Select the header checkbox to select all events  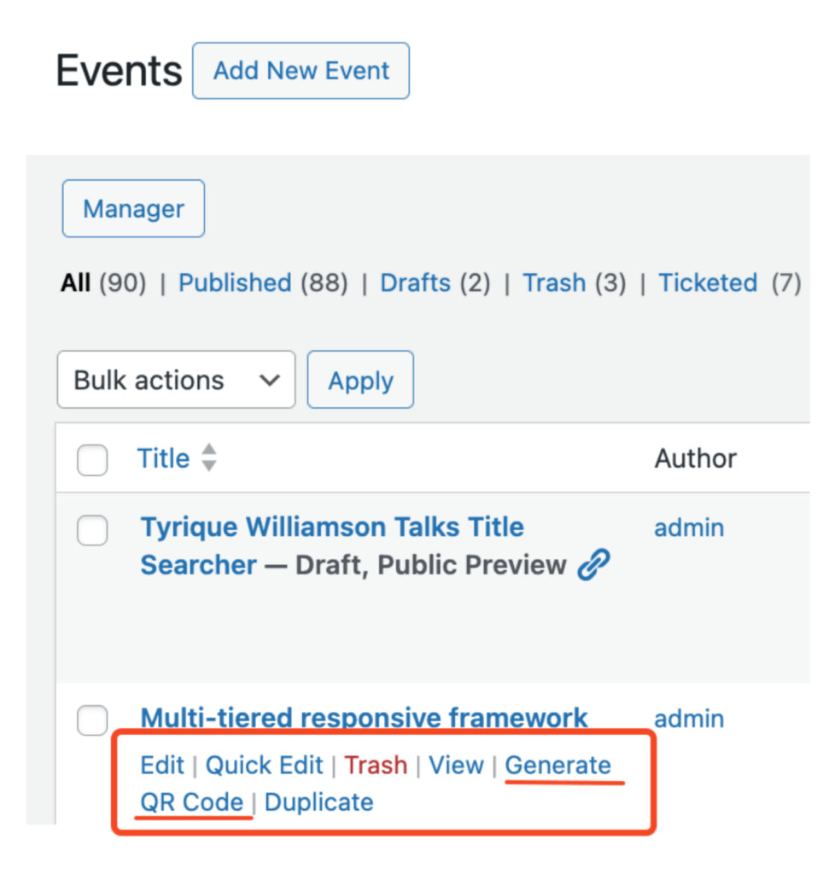click(90, 458)
